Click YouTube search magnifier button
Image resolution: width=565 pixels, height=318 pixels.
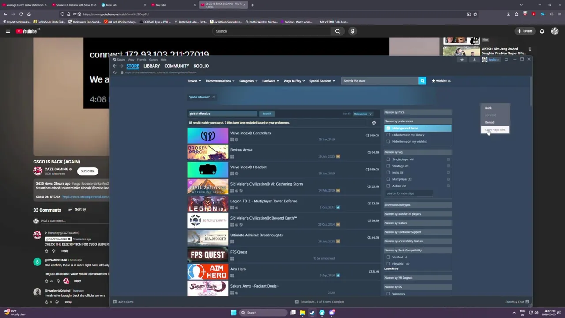pyautogui.click(x=338, y=31)
